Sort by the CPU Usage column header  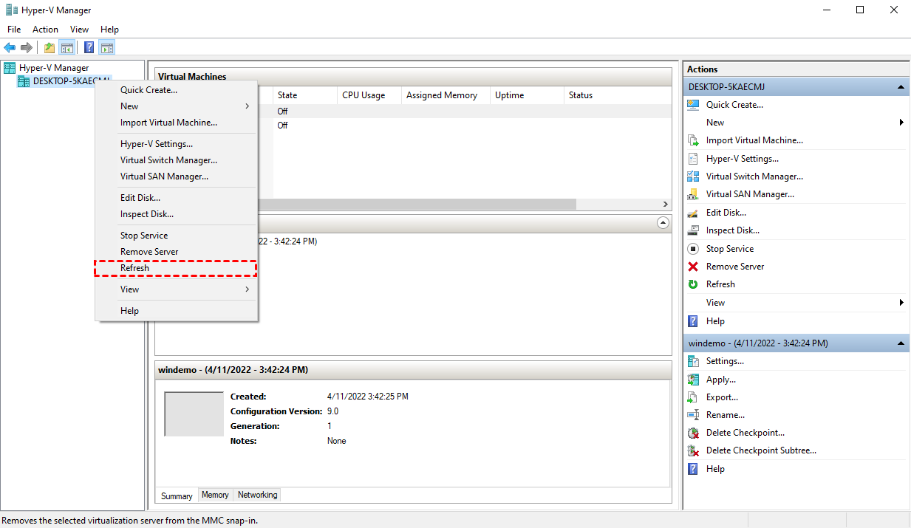pos(369,95)
